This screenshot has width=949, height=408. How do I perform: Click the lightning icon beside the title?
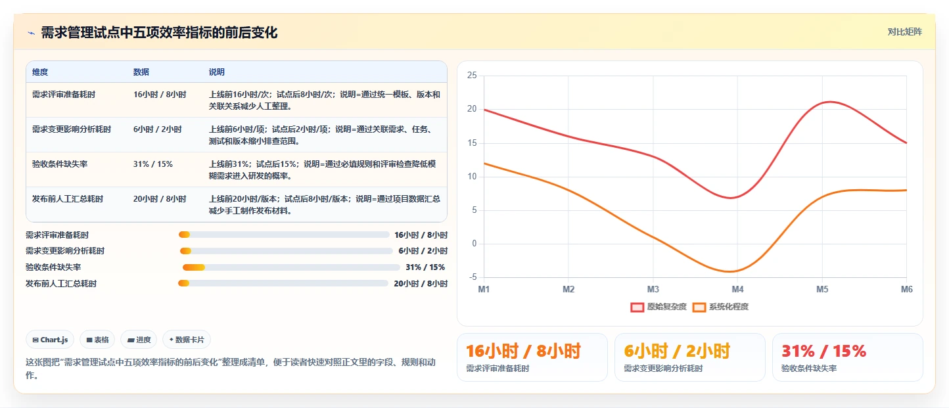point(31,33)
